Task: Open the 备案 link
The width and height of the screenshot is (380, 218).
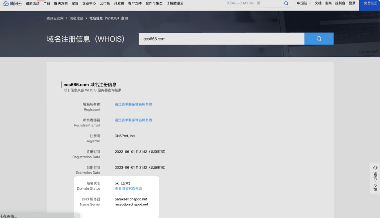Action: click(x=328, y=3)
